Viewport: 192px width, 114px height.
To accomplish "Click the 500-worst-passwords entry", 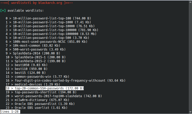I will 36,49.
